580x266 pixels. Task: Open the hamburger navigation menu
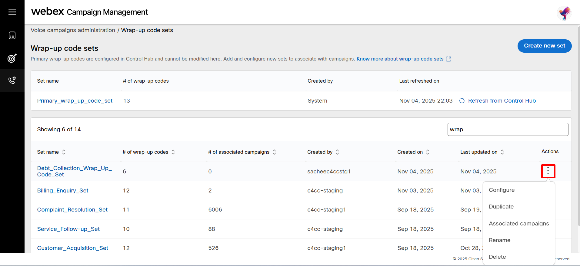pos(12,12)
